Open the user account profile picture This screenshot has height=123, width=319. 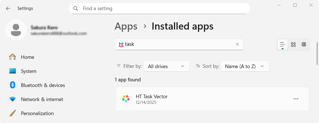(16, 30)
